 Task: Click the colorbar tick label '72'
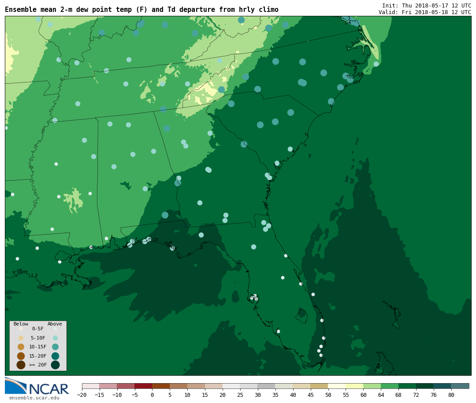click(416, 395)
